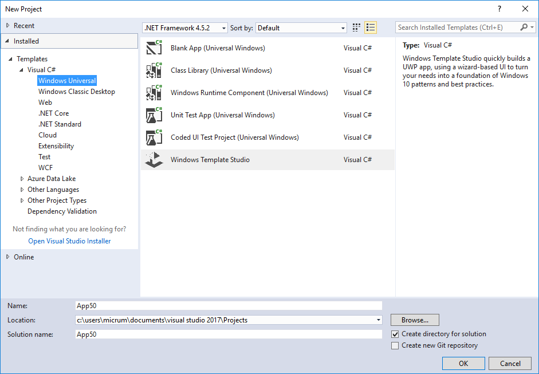Uncheck Create directory for solution
Viewport: 539px width, 374px height.
(395, 333)
